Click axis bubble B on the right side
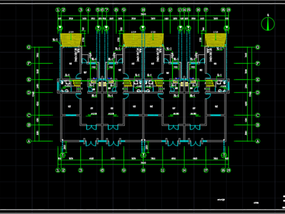This screenshot has height=214, width=285. (258, 125)
